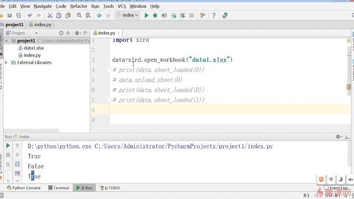Image resolution: width=354 pixels, height=199 pixels.
Task: Click the Stop square in Run panel
Action: (x=8, y=155)
